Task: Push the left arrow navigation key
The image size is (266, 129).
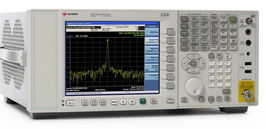Action: (185, 63)
